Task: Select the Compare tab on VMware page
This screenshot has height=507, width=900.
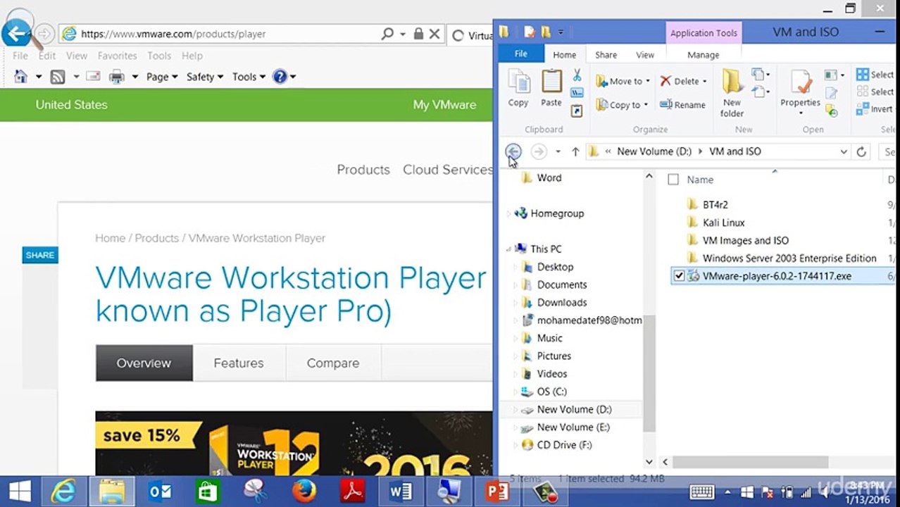Action: click(333, 363)
